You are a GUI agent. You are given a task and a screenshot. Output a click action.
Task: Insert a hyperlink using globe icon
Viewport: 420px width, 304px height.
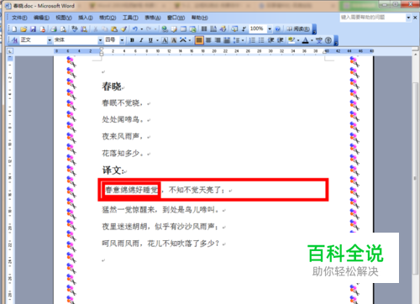tap(165, 29)
